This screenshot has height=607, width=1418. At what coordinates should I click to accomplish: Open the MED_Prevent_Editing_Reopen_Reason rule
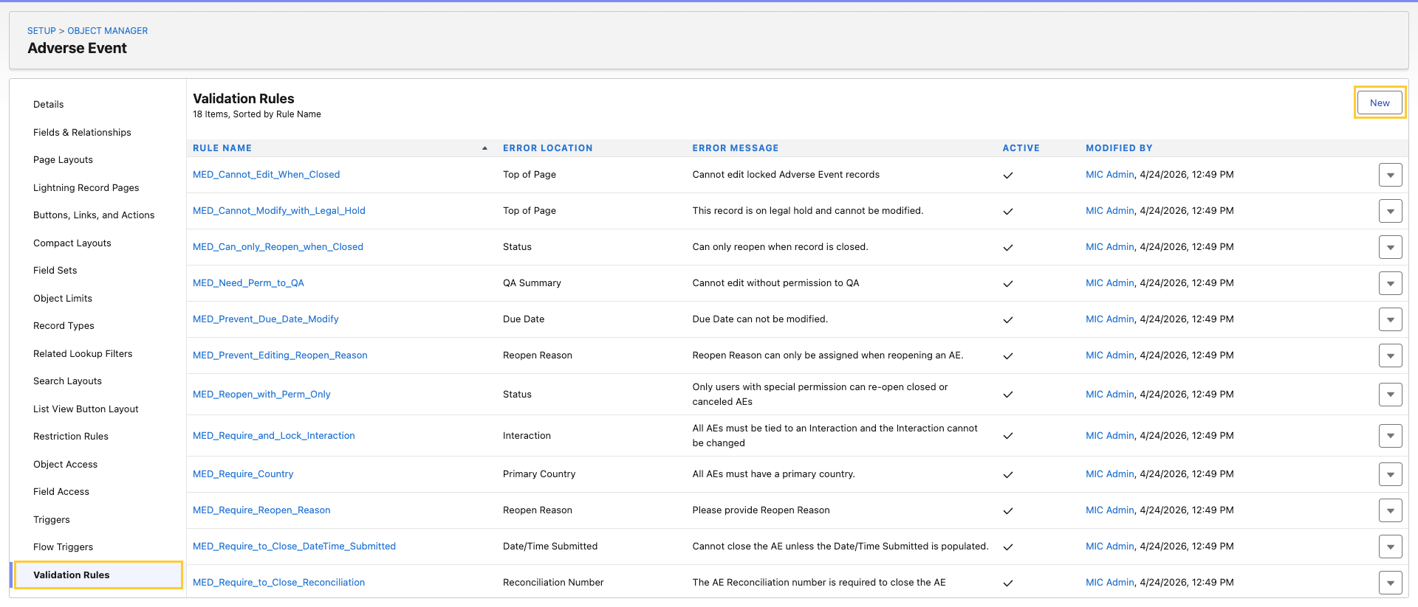coord(280,355)
